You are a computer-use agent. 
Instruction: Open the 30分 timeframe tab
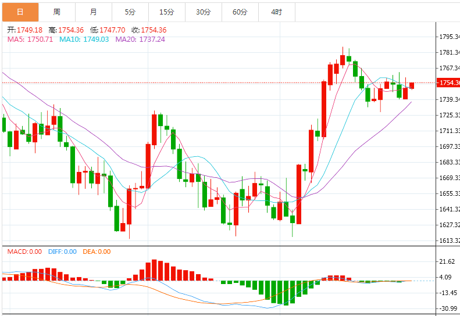(204, 12)
